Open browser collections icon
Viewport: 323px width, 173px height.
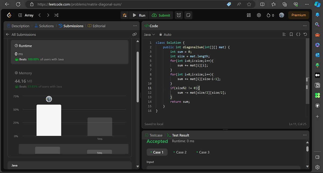tap(285, 4)
